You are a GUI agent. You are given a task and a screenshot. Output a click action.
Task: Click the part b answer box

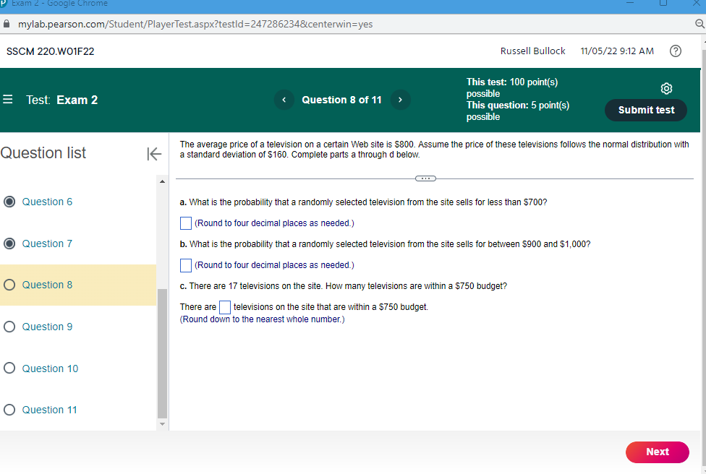[185, 265]
